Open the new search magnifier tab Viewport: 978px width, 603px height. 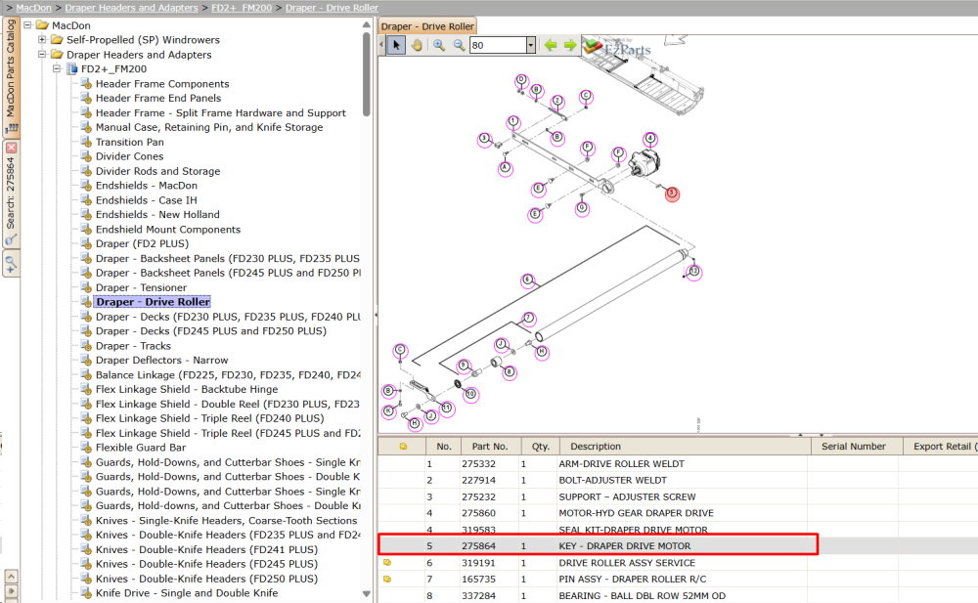11,263
